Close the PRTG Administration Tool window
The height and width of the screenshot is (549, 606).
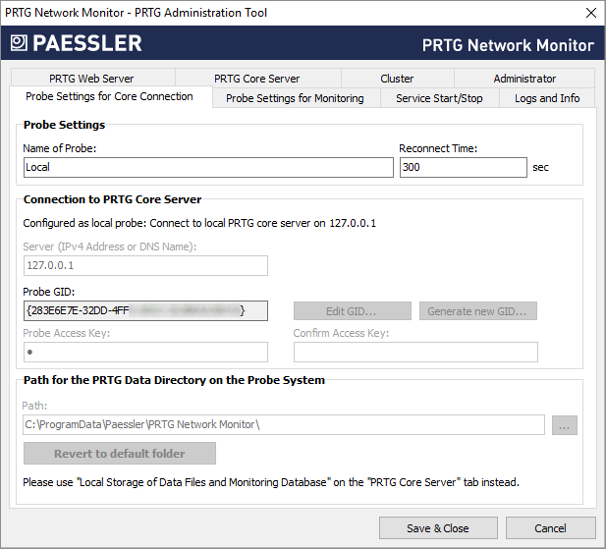pyautogui.click(x=589, y=13)
